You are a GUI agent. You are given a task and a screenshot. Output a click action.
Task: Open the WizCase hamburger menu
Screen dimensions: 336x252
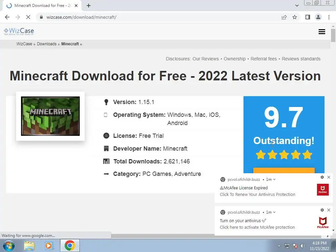pos(322,32)
